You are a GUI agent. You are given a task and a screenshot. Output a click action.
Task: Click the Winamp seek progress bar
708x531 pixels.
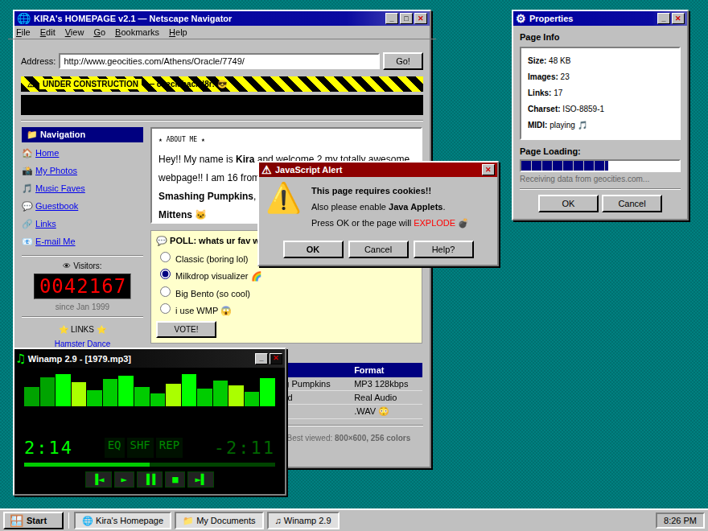[150, 464]
